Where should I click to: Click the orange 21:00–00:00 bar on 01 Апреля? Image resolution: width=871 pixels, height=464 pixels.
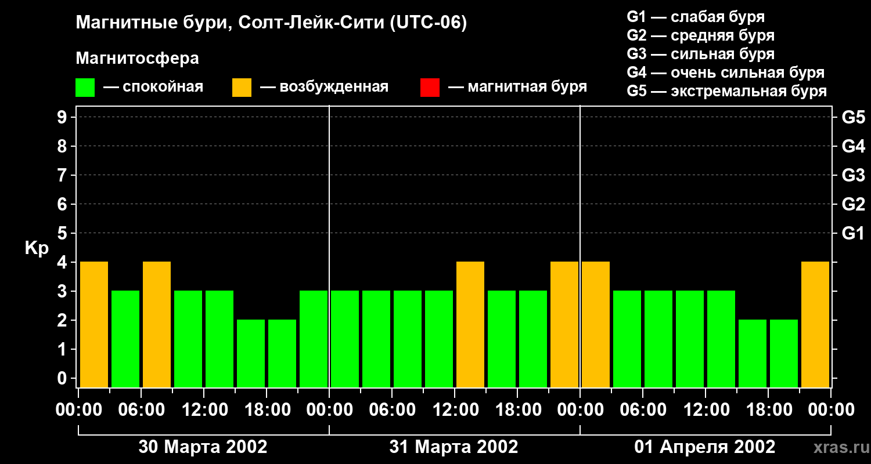point(815,324)
